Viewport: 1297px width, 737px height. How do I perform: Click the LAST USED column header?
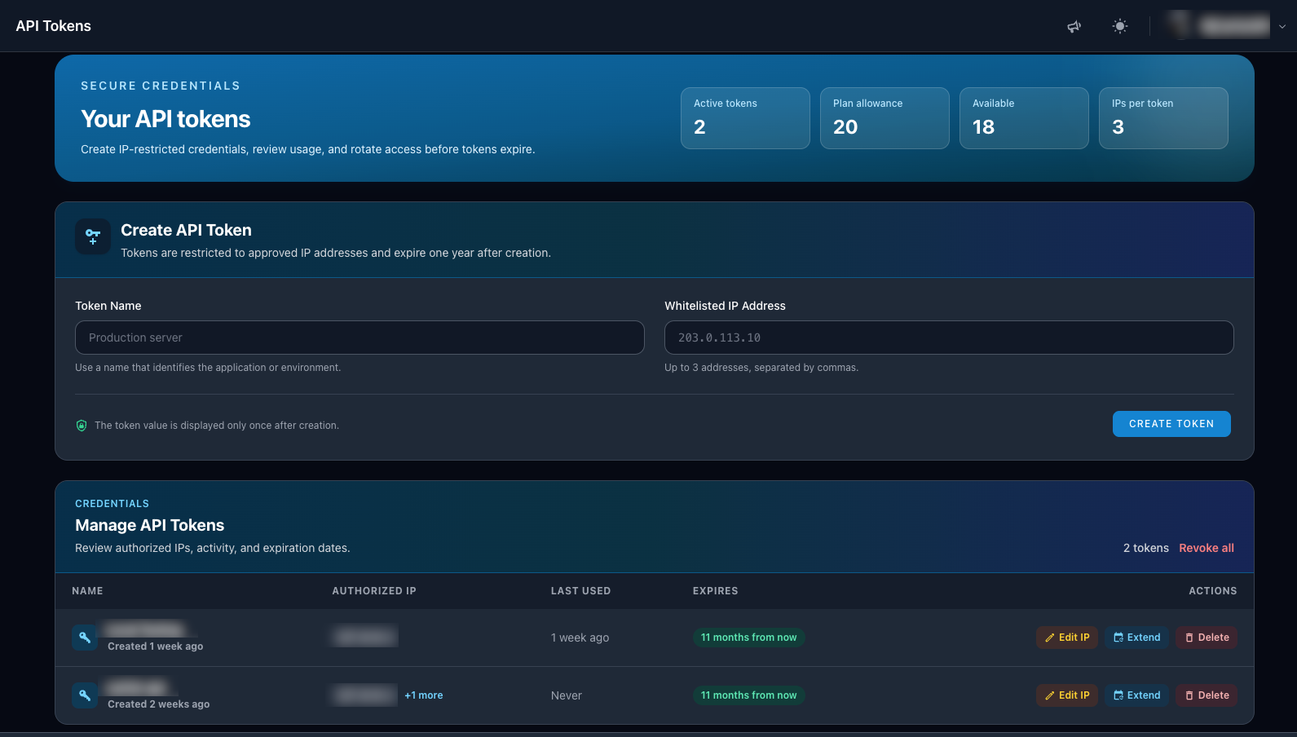[580, 591]
